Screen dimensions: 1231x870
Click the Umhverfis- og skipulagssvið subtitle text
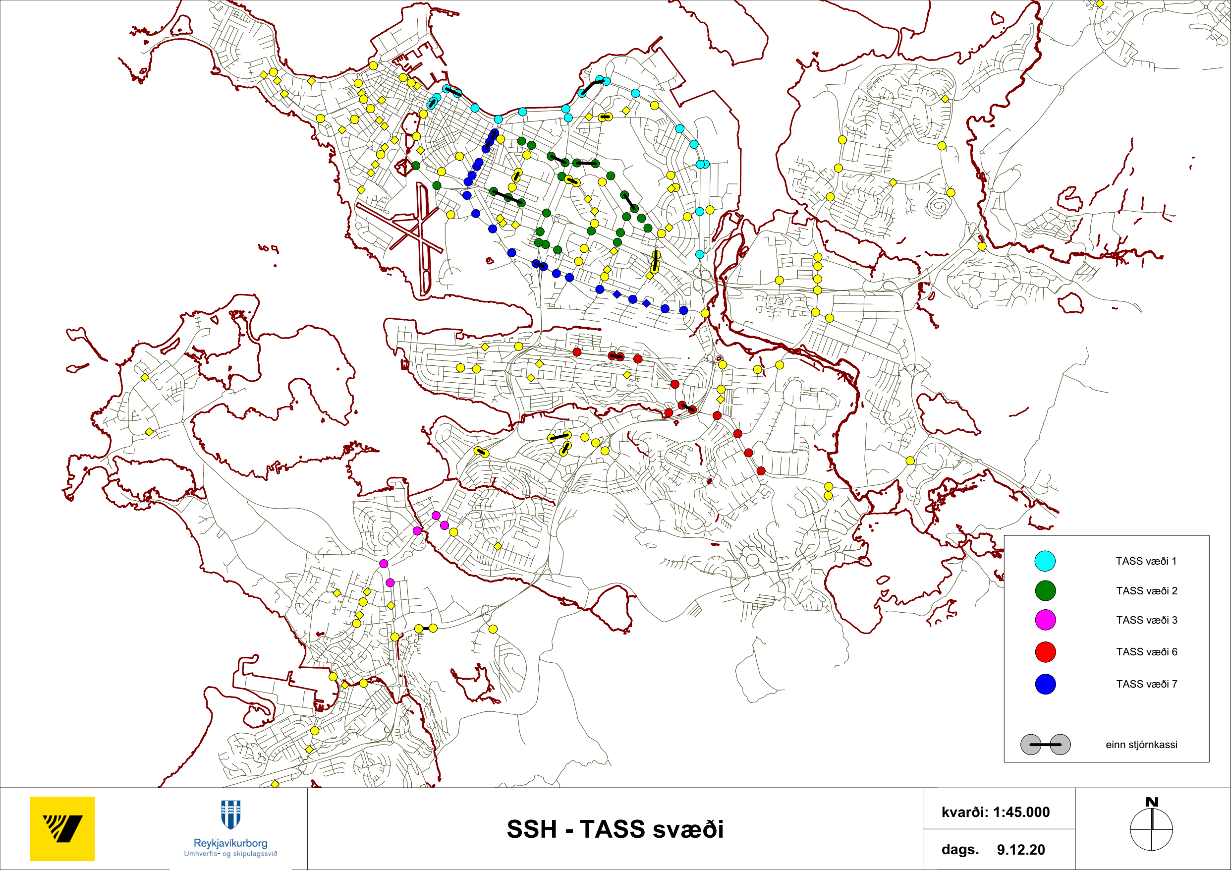click(230, 854)
